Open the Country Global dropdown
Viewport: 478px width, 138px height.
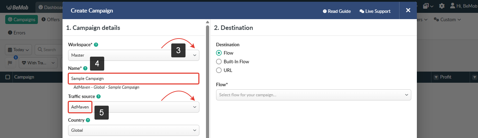(134, 130)
